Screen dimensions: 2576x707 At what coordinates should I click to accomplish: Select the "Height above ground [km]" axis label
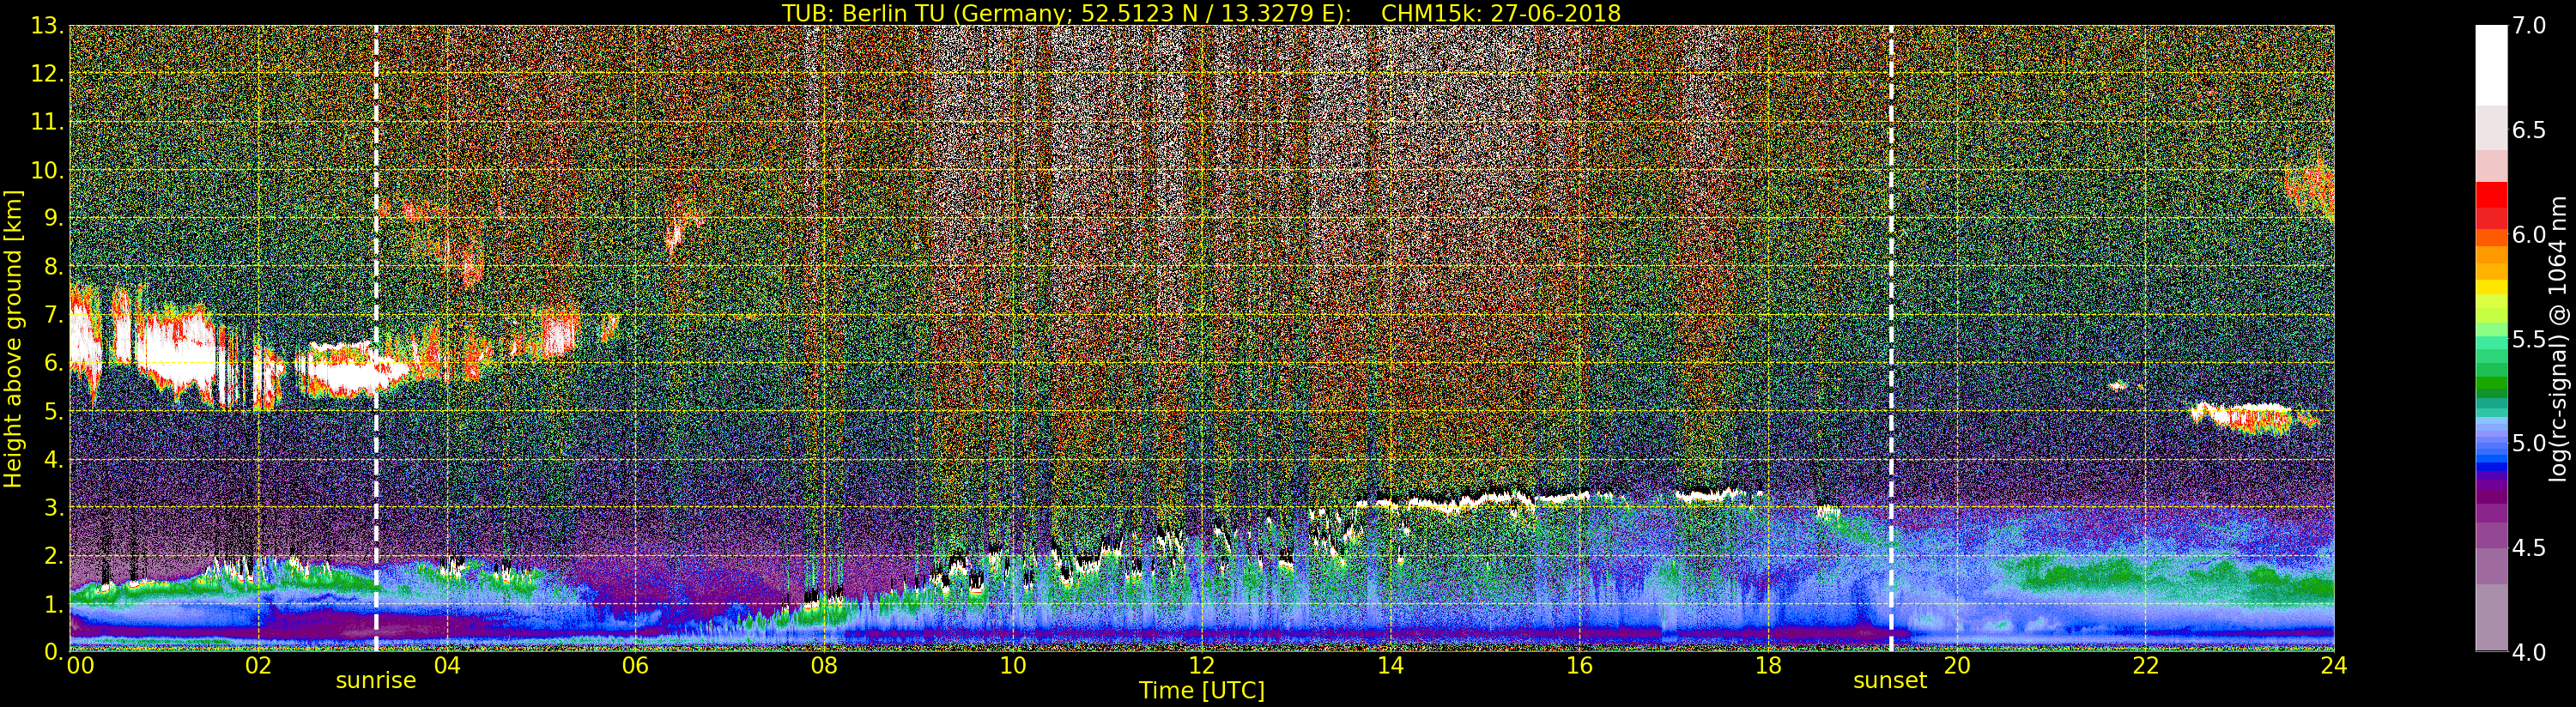click(13, 338)
